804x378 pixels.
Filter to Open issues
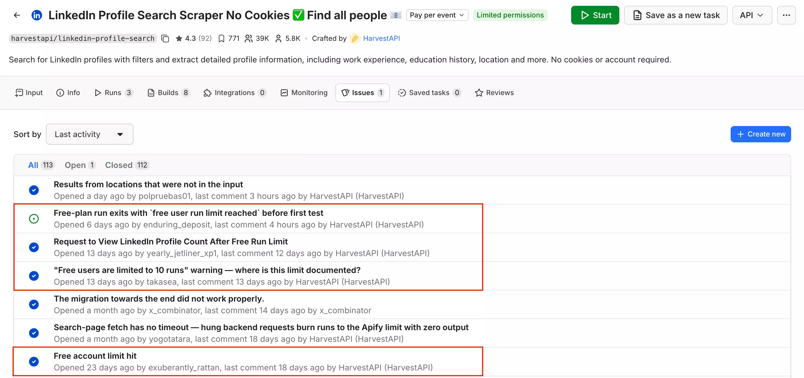click(x=80, y=165)
